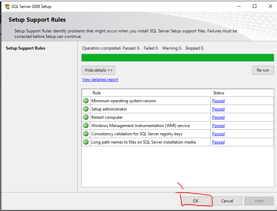277x211 pixels.
Task: Click the 'Operation completed. Passed: 6.' summary text
Action: pyautogui.click(x=111, y=48)
